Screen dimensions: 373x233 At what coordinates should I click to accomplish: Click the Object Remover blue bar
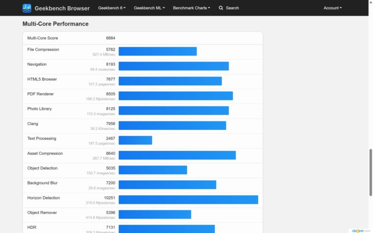[155, 214]
